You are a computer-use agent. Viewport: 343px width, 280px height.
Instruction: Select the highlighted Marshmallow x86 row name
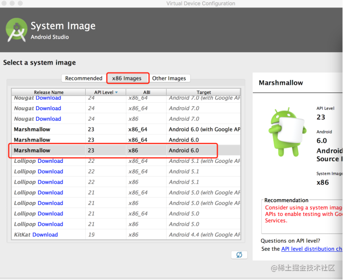(x=32, y=150)
